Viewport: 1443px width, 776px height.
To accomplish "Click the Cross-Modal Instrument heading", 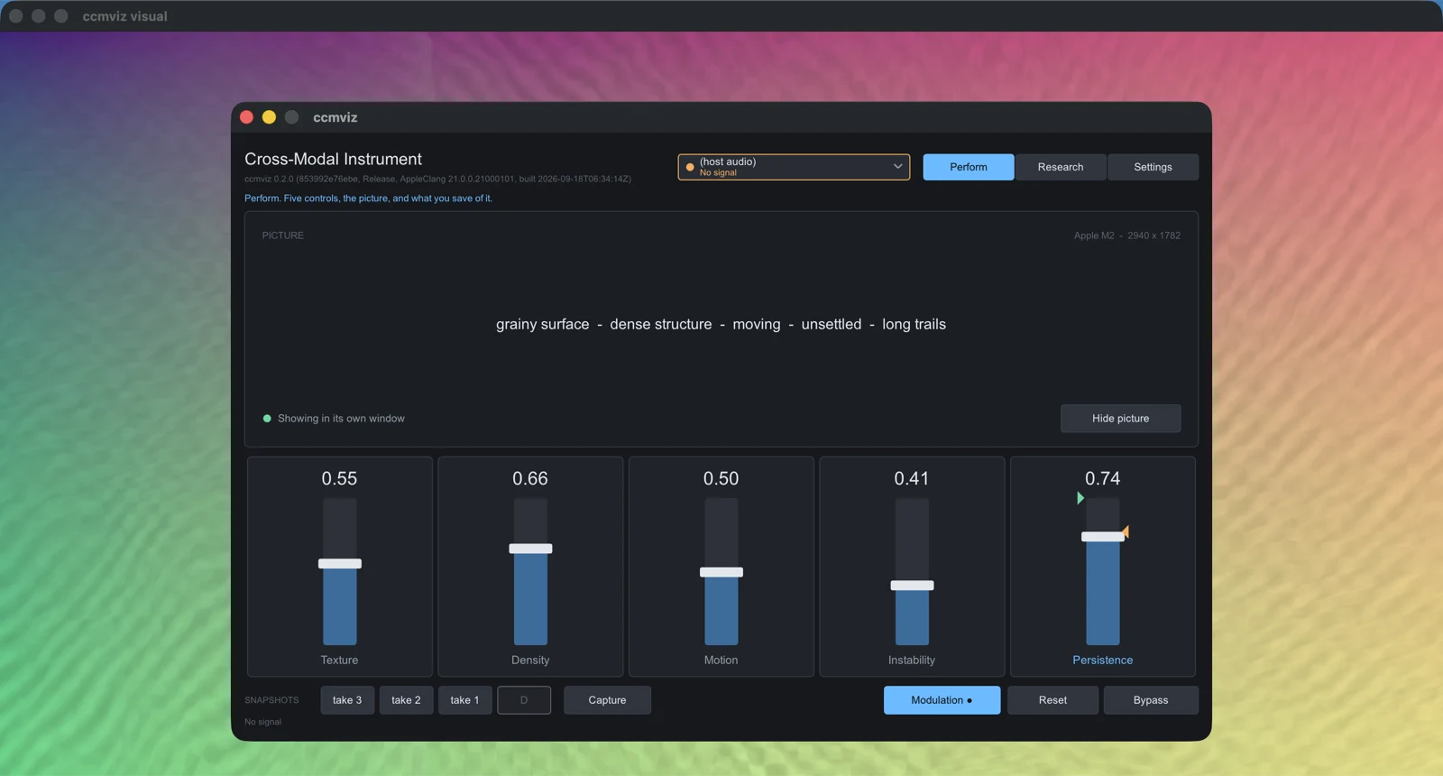I will click(x=333, y=159).
